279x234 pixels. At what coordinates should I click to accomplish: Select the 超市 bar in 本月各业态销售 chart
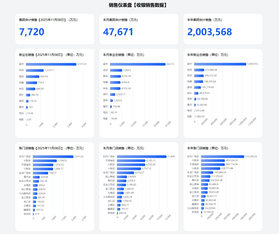coord(138,64)
